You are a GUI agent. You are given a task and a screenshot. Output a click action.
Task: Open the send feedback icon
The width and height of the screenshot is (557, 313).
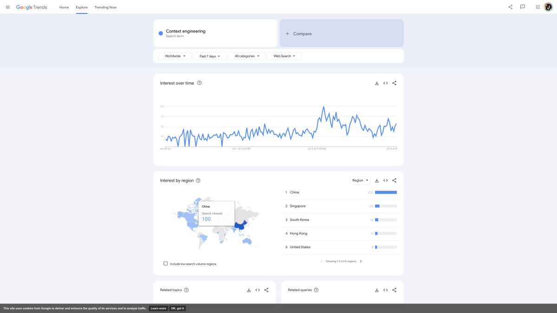(523, 7)
